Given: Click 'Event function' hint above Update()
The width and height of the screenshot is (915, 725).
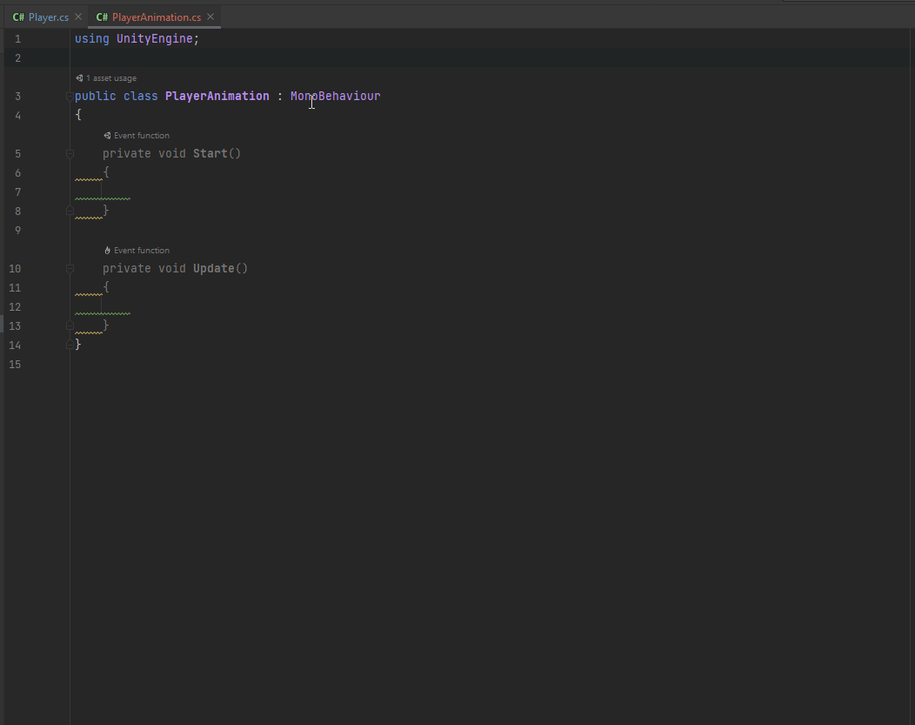Looking at the screenshot, I should [x=141, y=251].
